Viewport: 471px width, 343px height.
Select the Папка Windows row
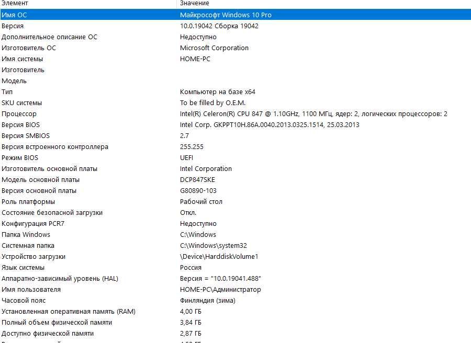[26, 235]
